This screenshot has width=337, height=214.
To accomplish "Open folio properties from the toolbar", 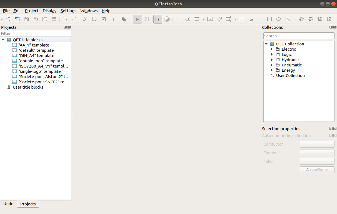I will tap(210, 19).
